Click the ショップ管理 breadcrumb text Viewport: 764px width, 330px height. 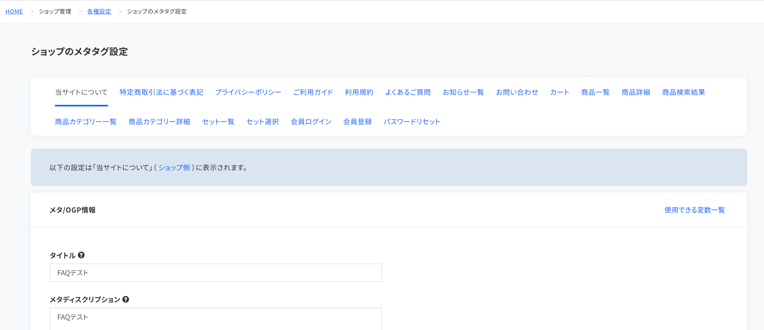tap(55, 11)
